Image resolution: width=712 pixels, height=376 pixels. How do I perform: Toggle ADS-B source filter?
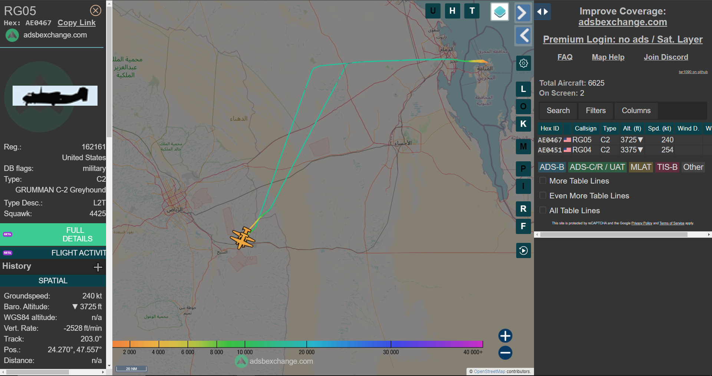(x=551, y=167)
